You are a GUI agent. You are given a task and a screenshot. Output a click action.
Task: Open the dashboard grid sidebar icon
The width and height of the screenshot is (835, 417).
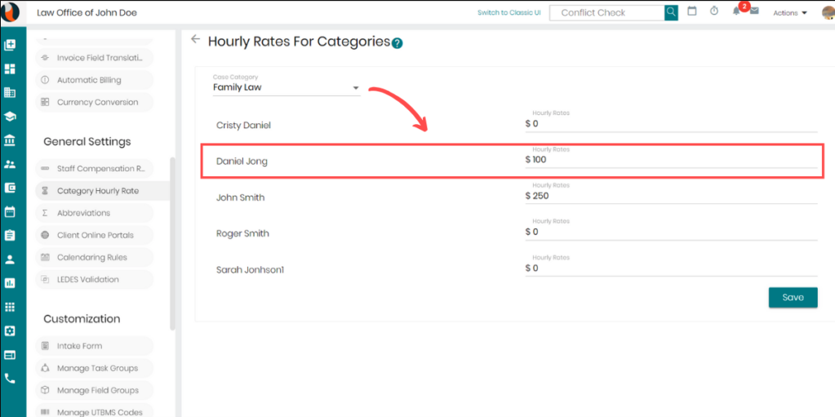tap(10, 69)
